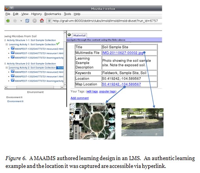Open resource2.html under Learning Activity 1
The width and height of the screenshot is (200, 173).
click(x=39, y=49)
